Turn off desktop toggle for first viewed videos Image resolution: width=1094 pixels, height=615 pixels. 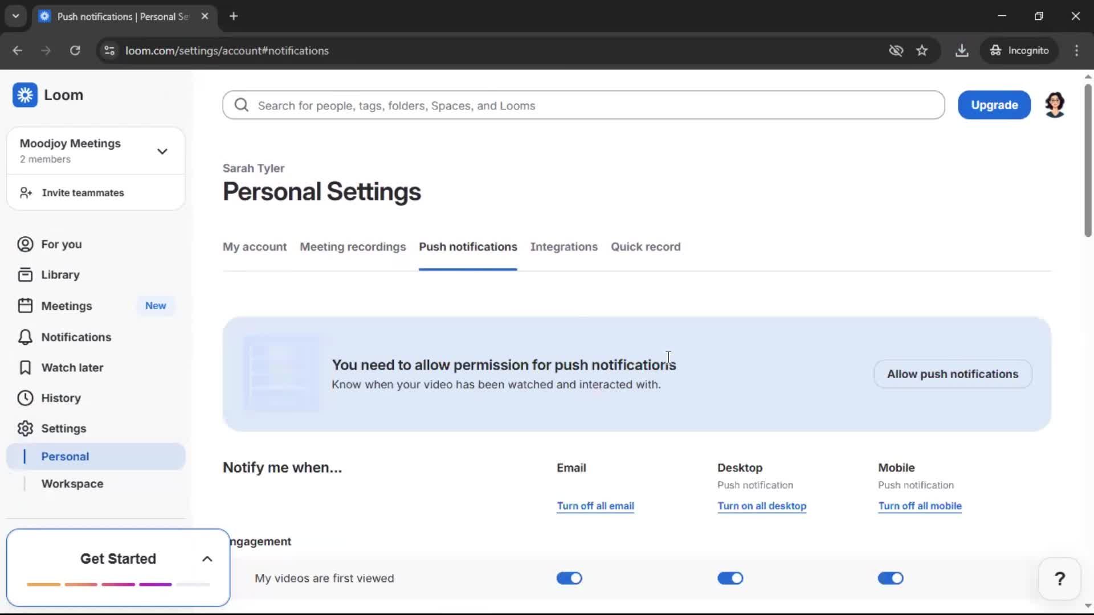[730, 578]
